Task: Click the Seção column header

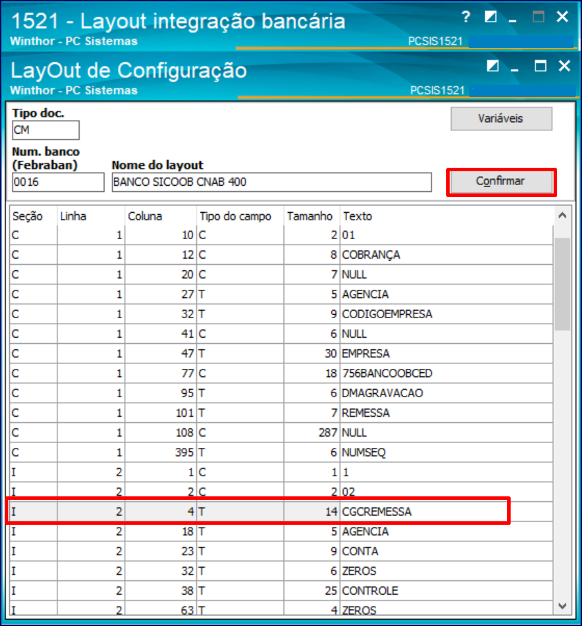Action: [33, 216]
